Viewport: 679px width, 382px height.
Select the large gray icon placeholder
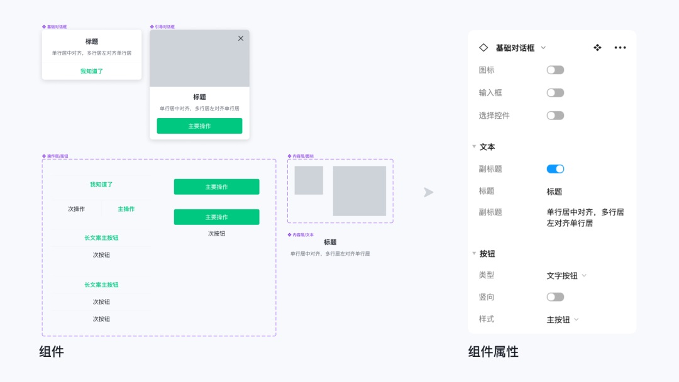click(360, 191)
